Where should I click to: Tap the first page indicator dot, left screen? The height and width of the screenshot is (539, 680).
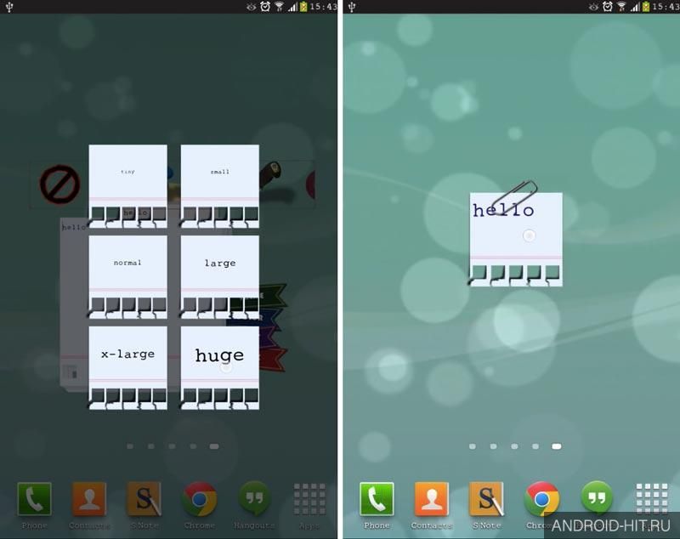tap(130, 446)
